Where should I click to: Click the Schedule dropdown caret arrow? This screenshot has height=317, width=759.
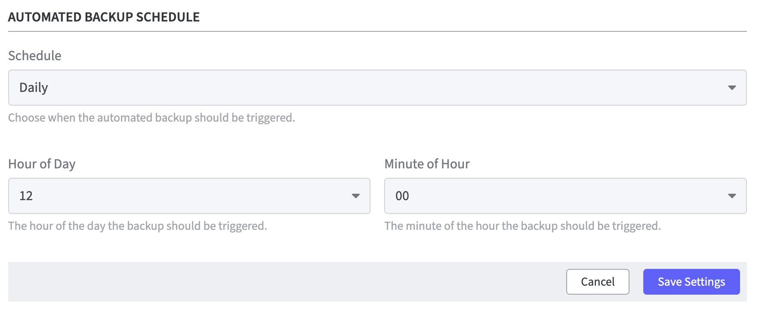(x=731, y=88)
